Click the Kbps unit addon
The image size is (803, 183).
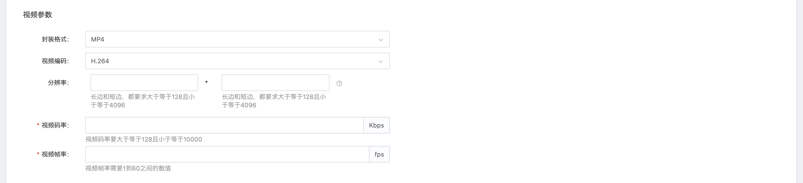tap(376, 125)
